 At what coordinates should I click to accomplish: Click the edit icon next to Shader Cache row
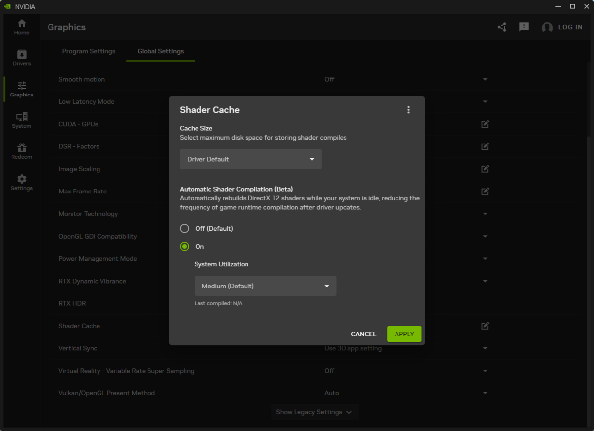[485, 326]
